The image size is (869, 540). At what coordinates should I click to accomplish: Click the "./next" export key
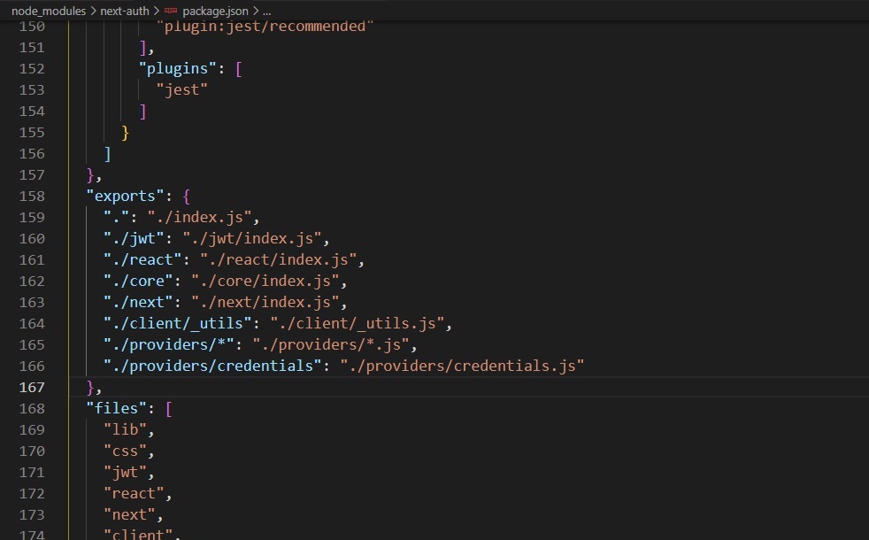[x=138, y=302]
